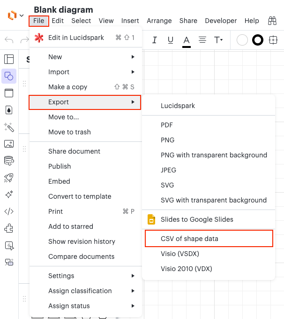
Task: Open the File menu
Action: click(x=39, y=21)
